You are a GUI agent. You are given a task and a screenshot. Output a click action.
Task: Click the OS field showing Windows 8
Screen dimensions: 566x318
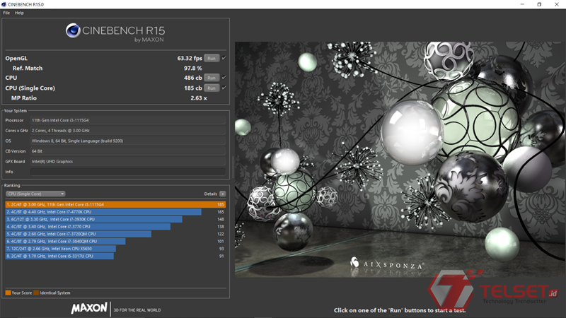click(x=128, y=141)
